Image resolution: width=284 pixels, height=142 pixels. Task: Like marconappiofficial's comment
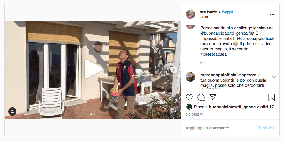click(274, 77)
